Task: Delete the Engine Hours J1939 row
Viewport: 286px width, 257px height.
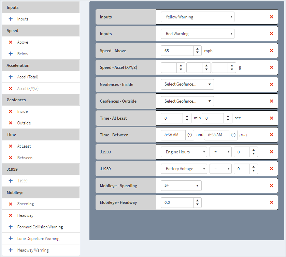Action: tap(271, 152)
